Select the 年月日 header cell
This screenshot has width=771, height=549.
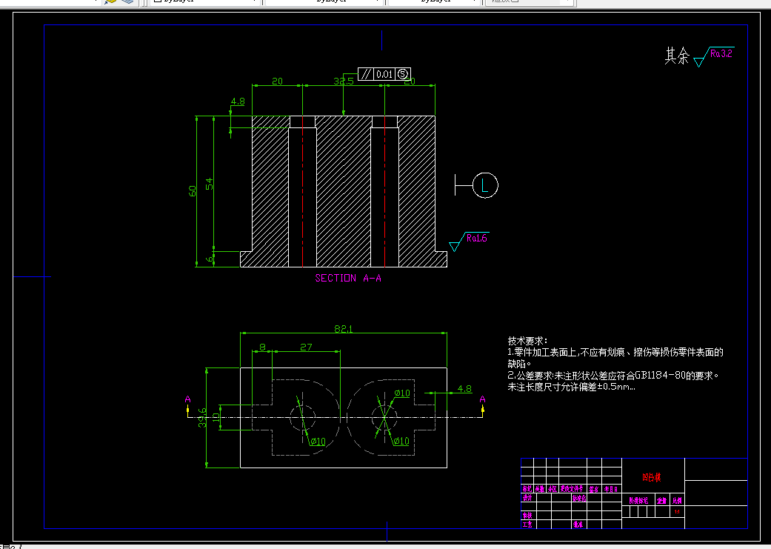[x=611, y=489]
